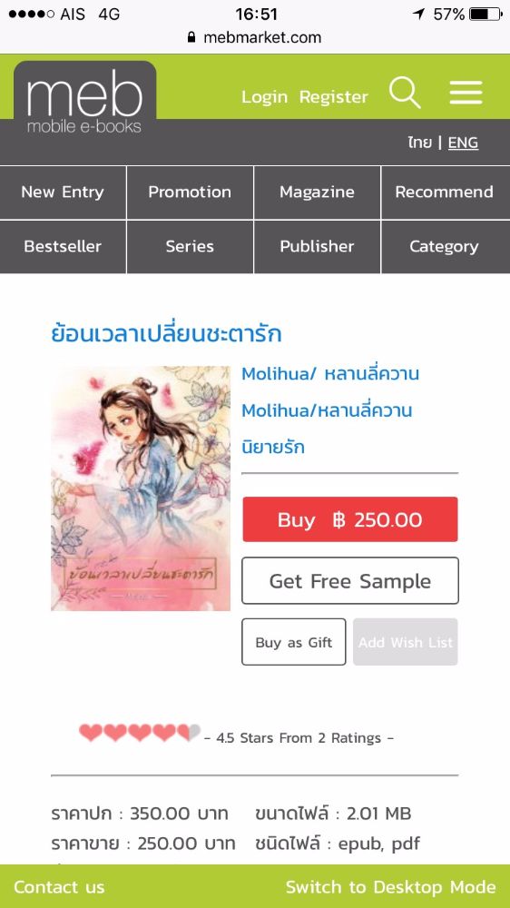Image resolution: width=510 pixels, height=908 pixels.
Task: Open the book cover thumbnail
Action: point(141,489)
